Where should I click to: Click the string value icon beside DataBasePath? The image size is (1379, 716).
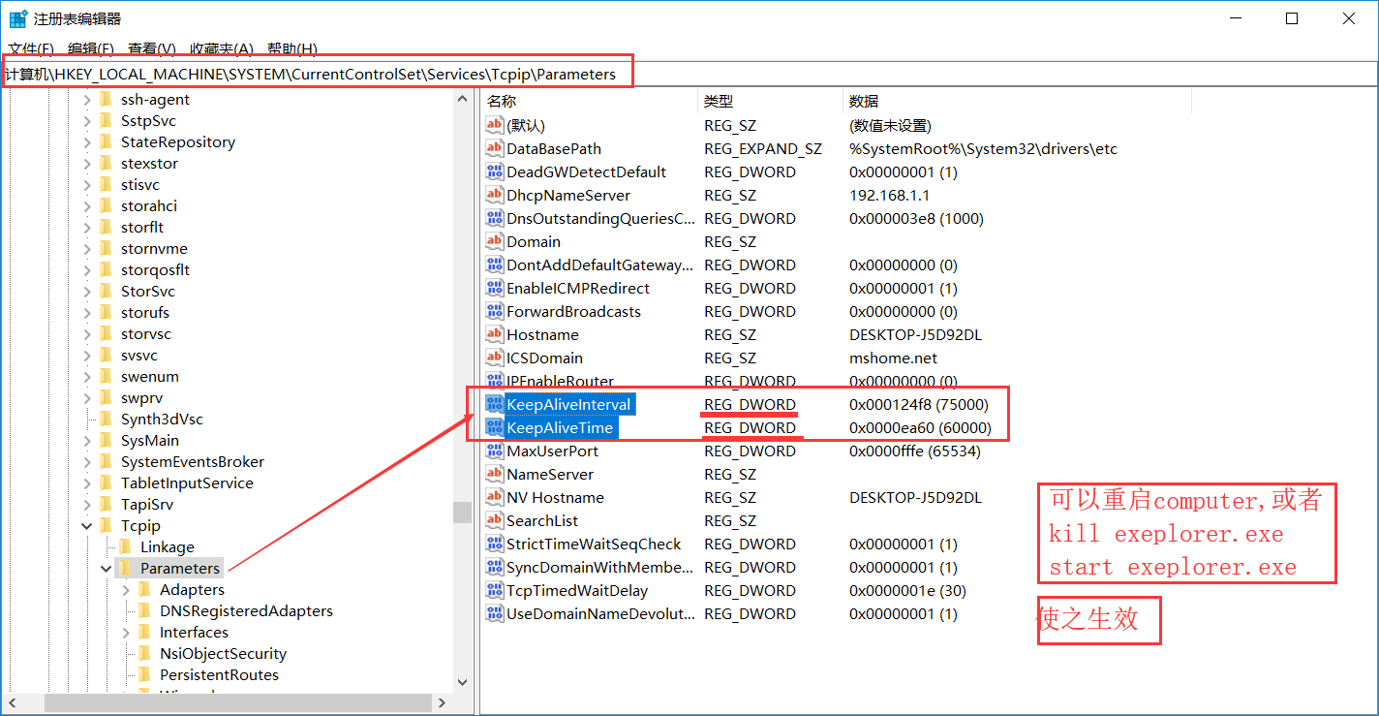[x=495, y=148]
